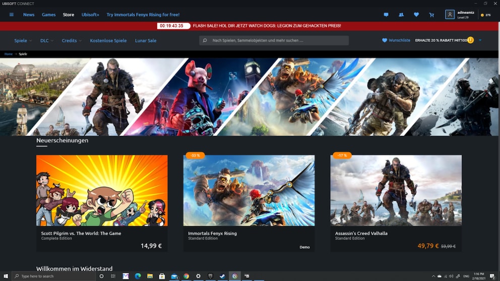Click the Demo label on Immortals card
Viewport: 500px width, 281px height.
[x=304, y=247]
